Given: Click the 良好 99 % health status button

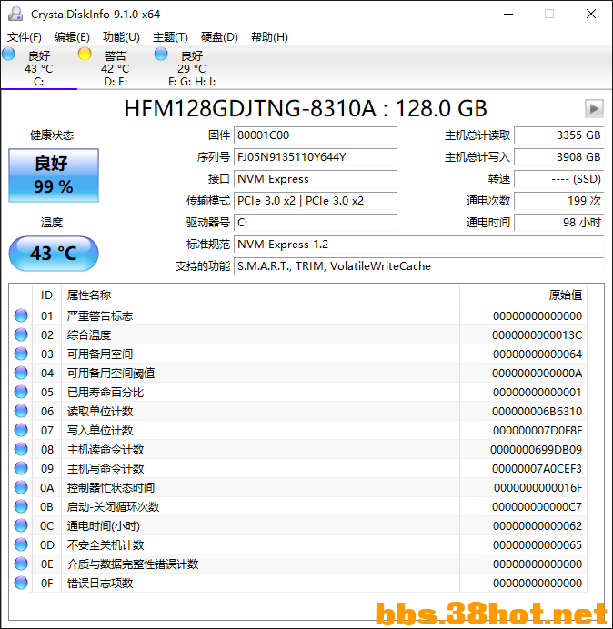Looking at the screenshot, I should [x=54, y=175].
